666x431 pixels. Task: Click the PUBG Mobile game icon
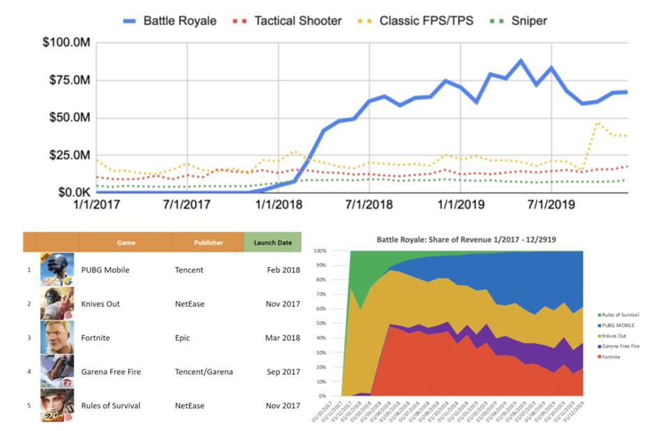[x=57, y=270]
